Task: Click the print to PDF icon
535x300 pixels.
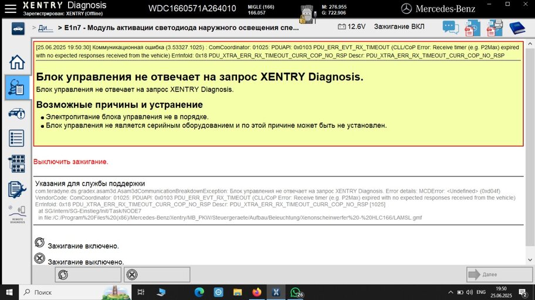Action: (x=495, y=28)
